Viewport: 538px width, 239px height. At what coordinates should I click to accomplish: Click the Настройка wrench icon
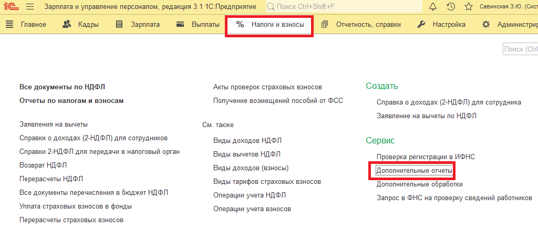click(421, 24)
